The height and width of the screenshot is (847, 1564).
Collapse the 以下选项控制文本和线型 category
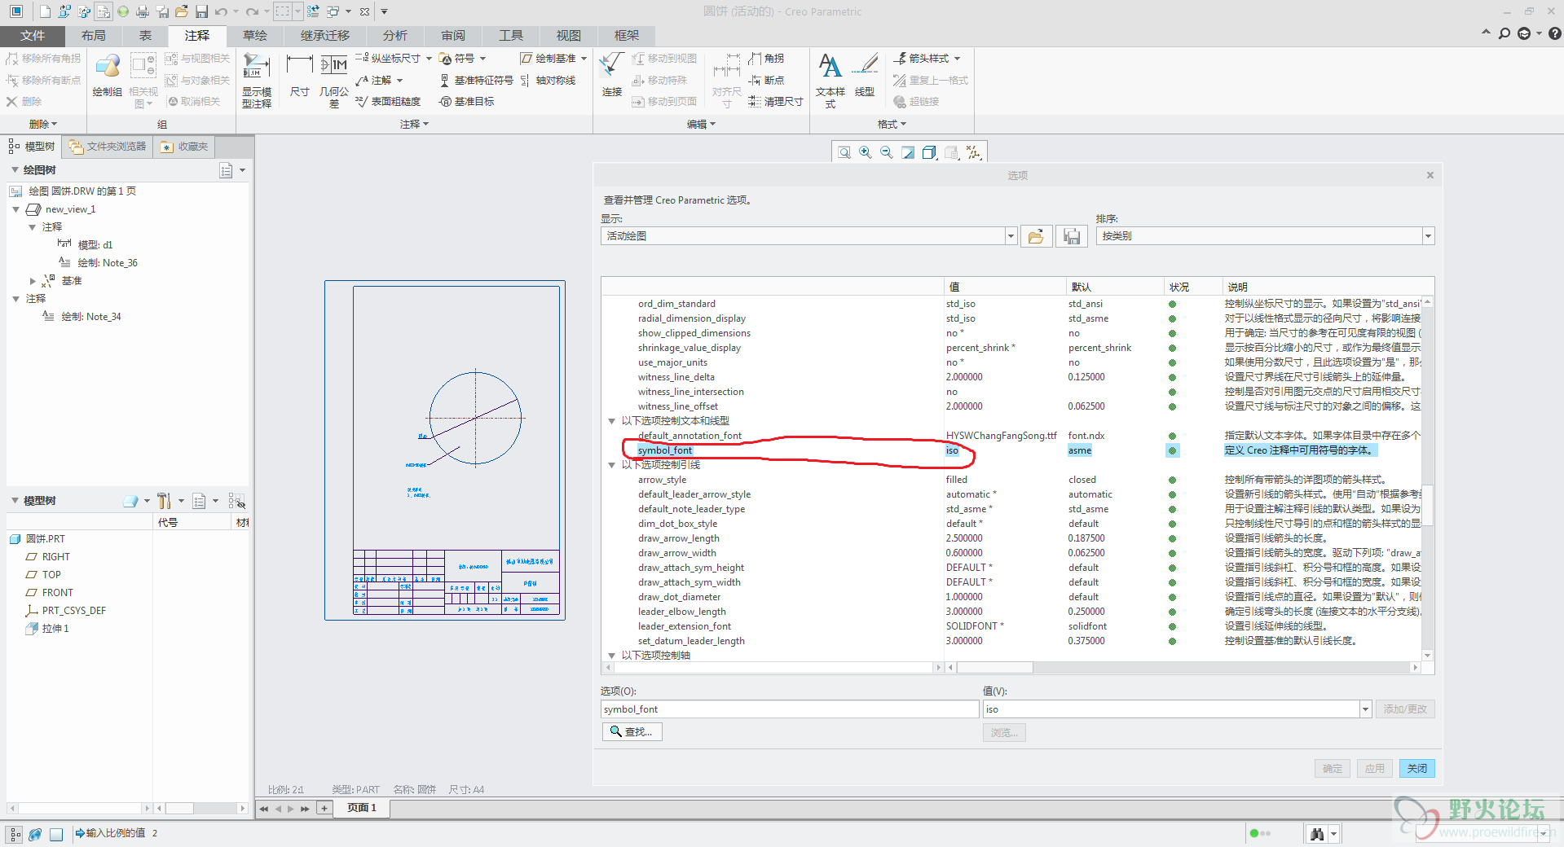(611, 421)
